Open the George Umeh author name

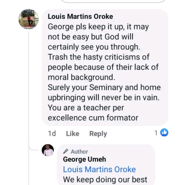coord(84,159)
